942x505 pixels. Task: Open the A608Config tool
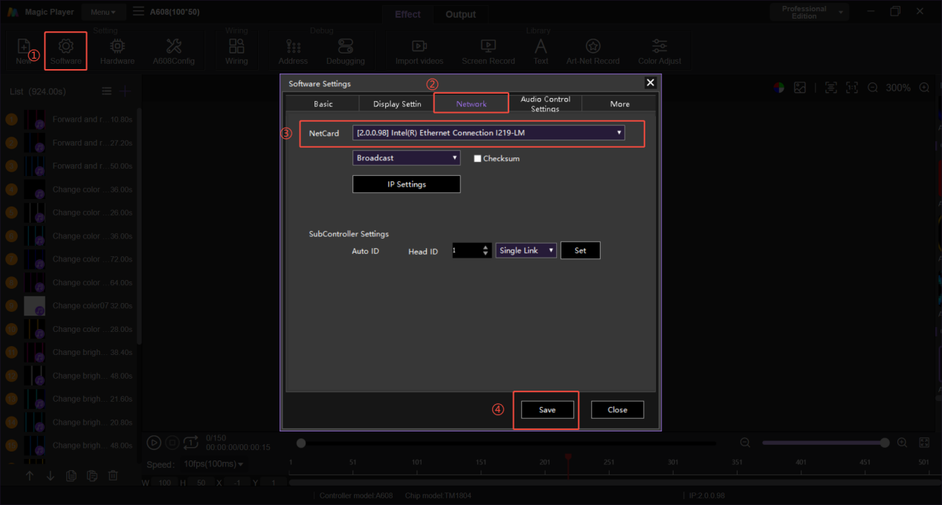tap(174, 50)
